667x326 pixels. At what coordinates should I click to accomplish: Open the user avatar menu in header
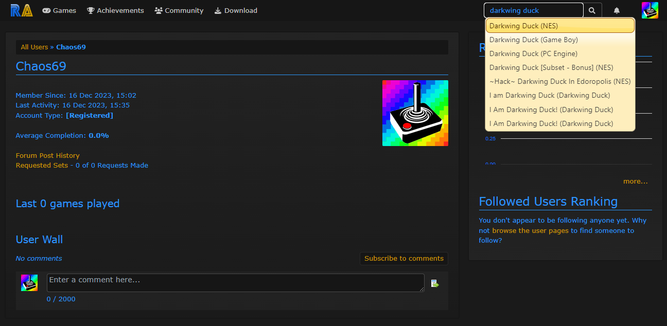pos(650,10)
